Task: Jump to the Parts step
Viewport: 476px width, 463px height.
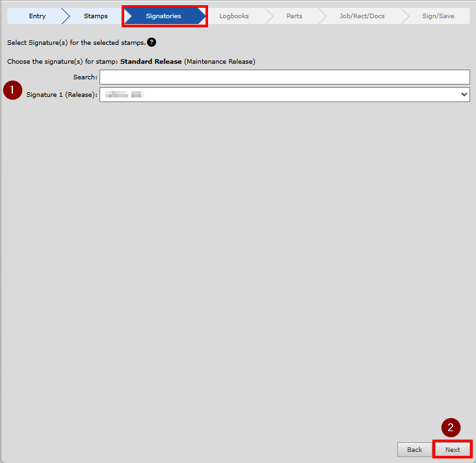Action: (294, 16)
